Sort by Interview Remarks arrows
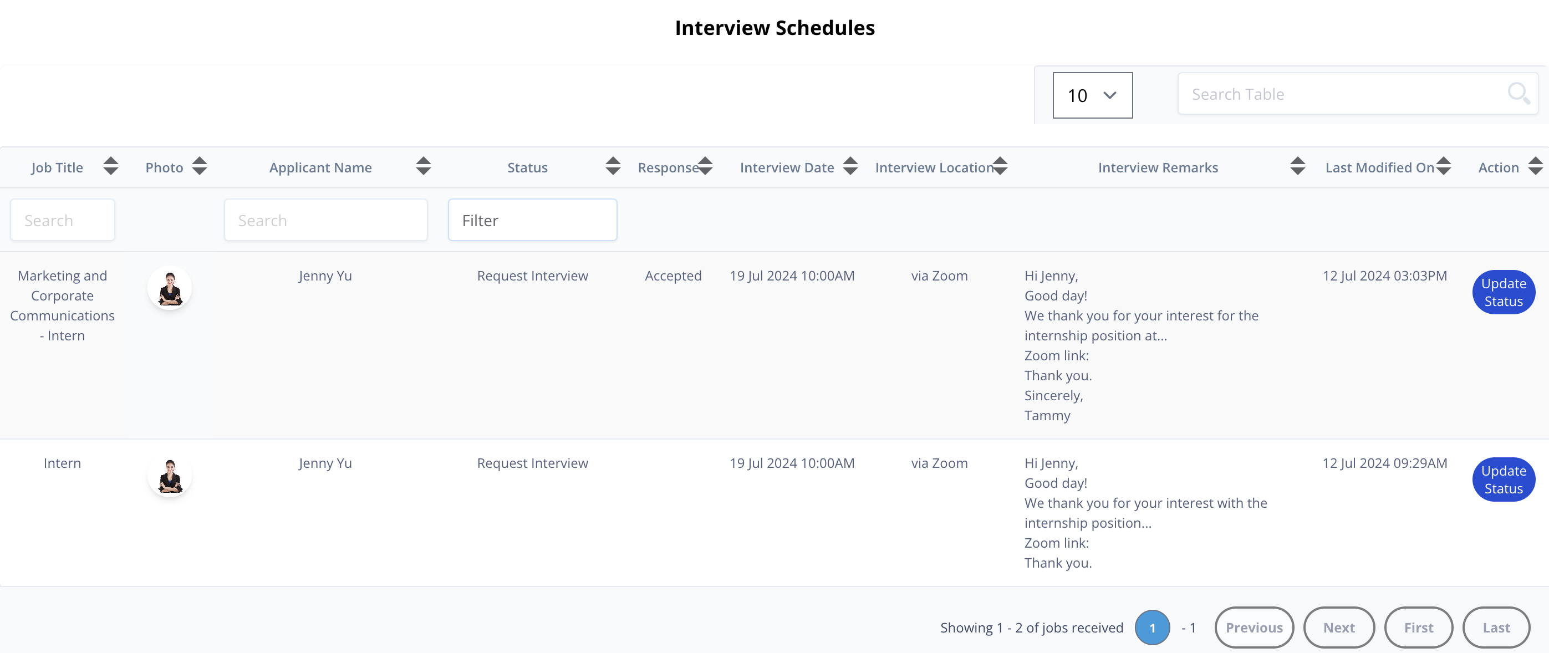 click(1298, 166)
